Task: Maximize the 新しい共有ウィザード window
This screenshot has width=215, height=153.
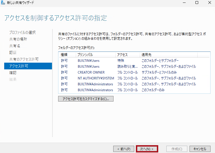Action: coord(197,3)
